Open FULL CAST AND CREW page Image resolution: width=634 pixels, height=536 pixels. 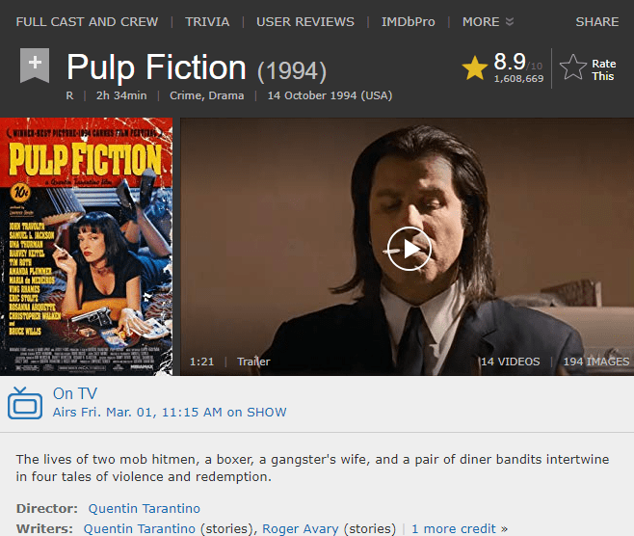(85, 21)
